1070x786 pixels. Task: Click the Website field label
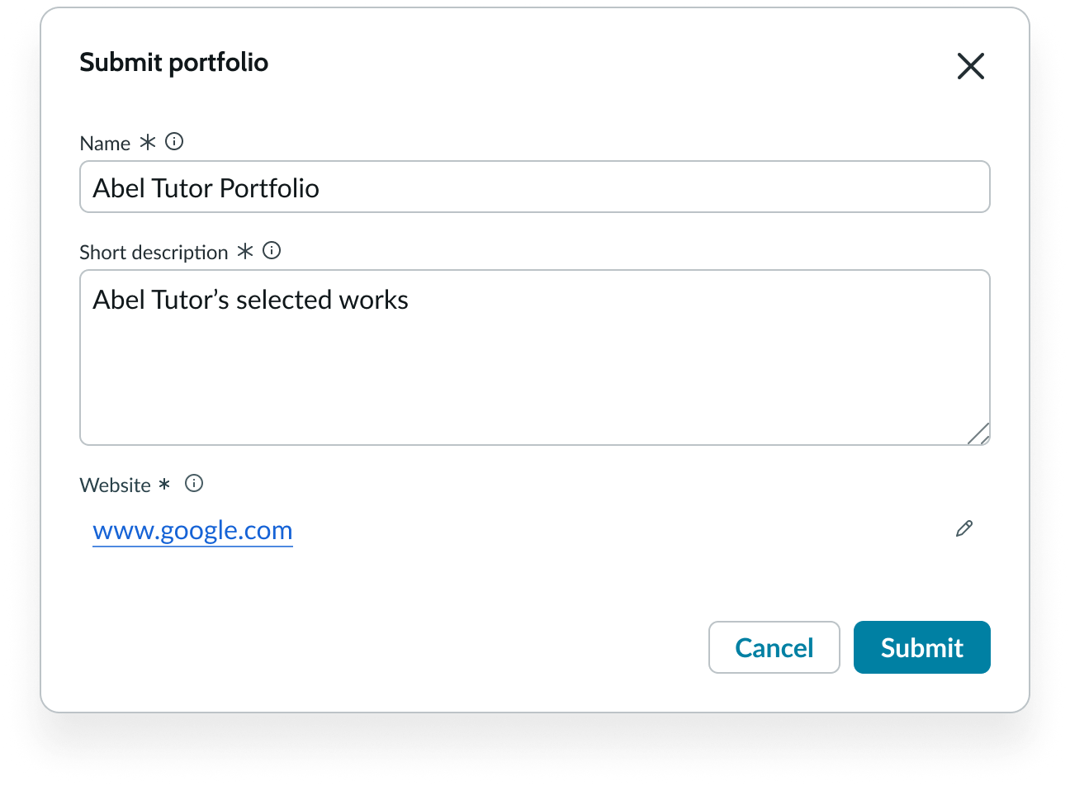click(116, 485)
